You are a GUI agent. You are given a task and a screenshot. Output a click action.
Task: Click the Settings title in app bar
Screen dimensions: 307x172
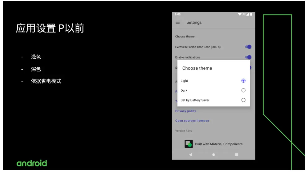tap(194, 23)
